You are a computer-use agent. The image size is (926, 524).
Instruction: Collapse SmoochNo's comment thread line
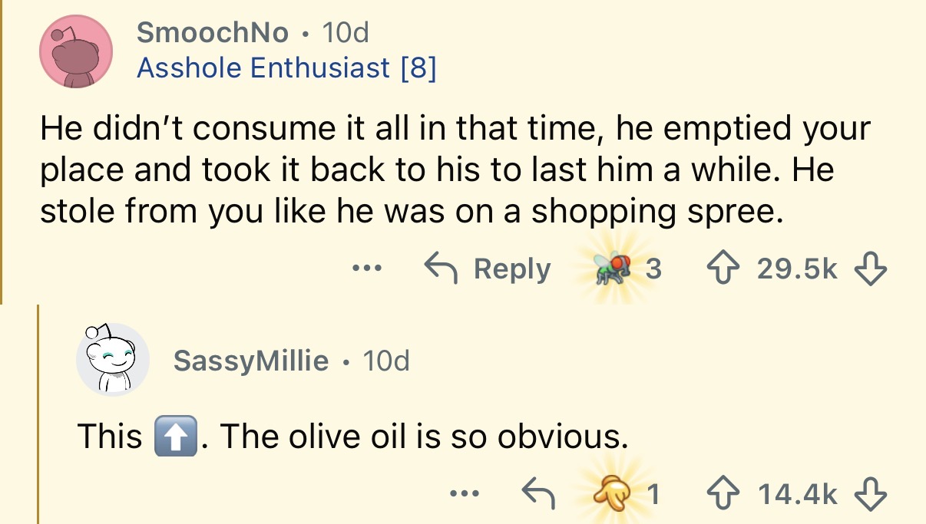[x=2, y=153]
